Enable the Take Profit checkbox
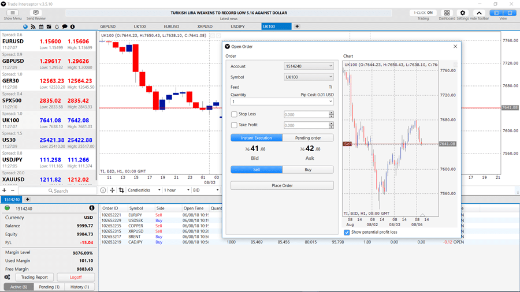Viewport: 520px width, 292px height. [x=234, y=125]
